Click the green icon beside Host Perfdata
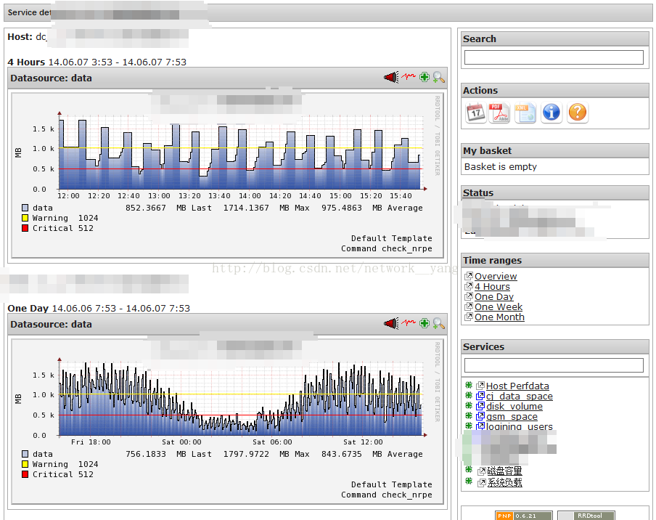Viewport: 656px width, 520px height. point(469,385)
